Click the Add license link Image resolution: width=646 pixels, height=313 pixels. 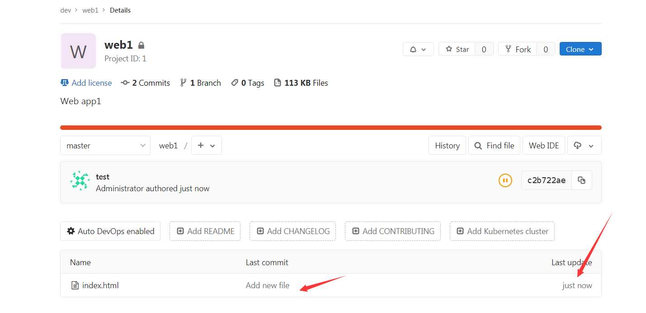86,83
